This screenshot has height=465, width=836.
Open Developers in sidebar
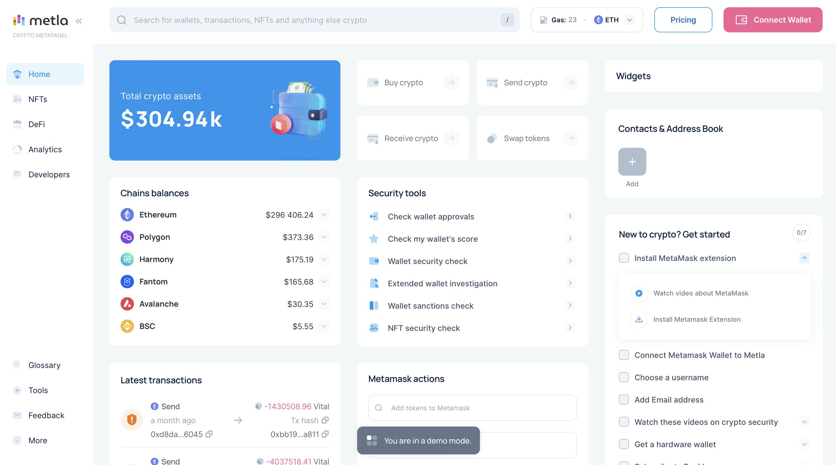point(45,175)
